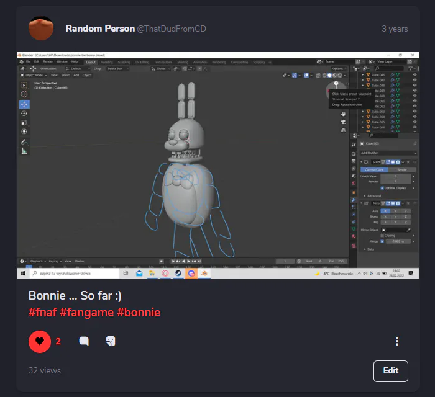This screenshot has width=435, height=397.
Task: Open the Texture properties checker tab
Action: pos(354,246)
